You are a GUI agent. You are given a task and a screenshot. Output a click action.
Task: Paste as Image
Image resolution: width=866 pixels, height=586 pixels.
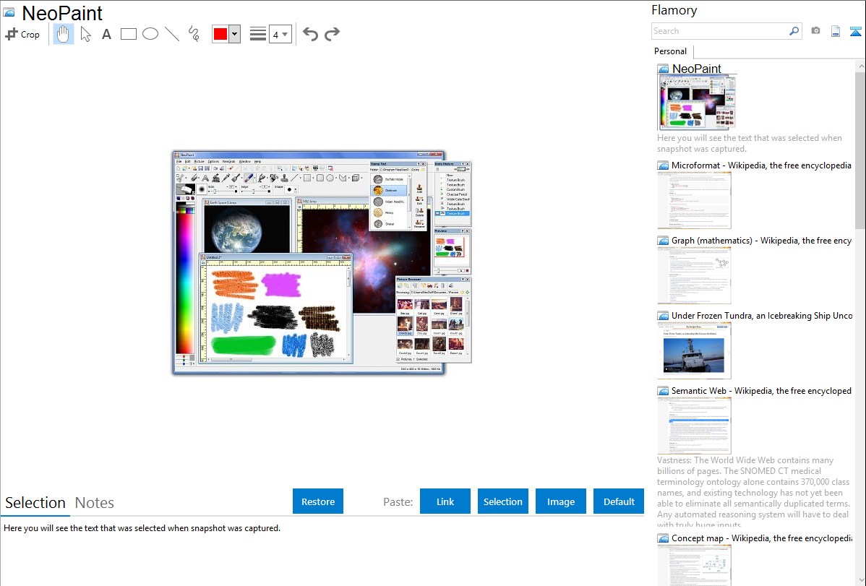click(560, 501)
